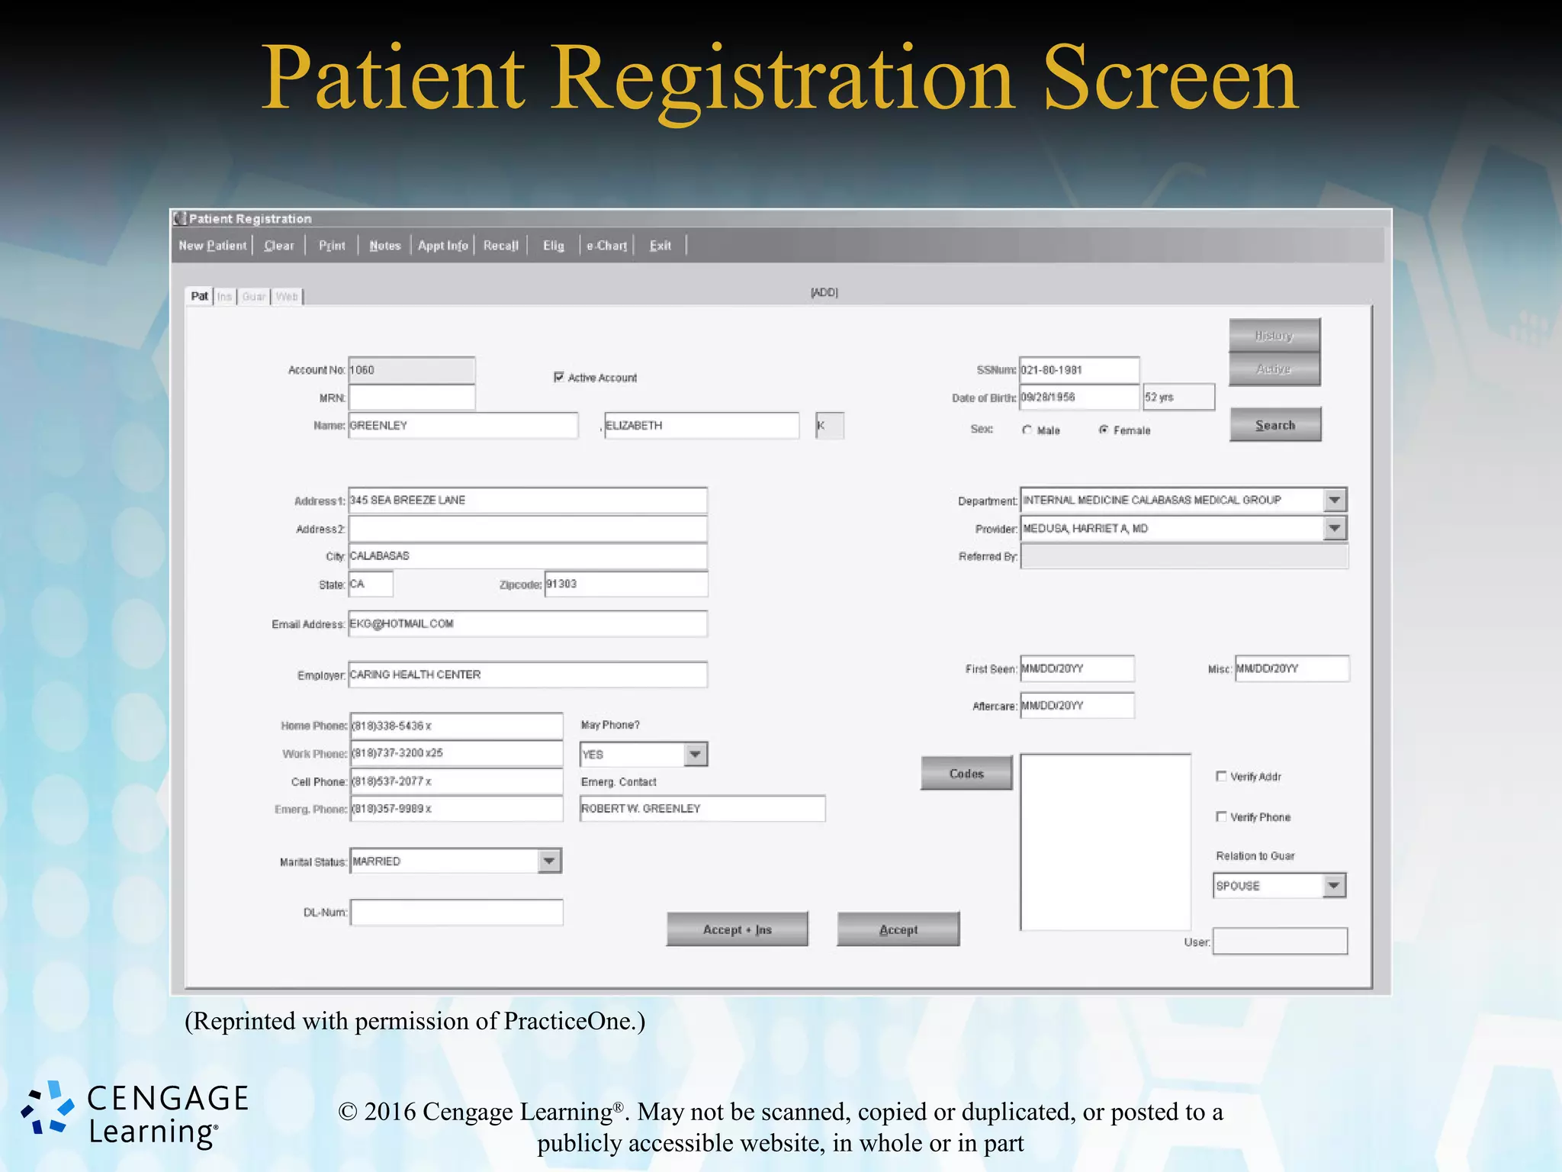Image resolution: width=1562 pixels, height=1172 pixels.
Task: Open Appt Info
Action: 443,246
